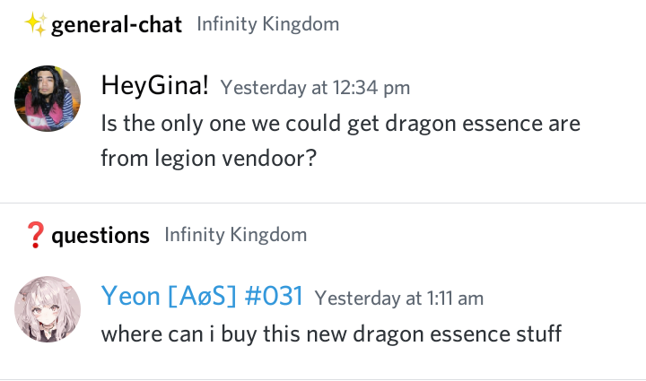The image size is (646, 381).
Task: Open Yeon's anime avatar picture
Action: [48, 309]
